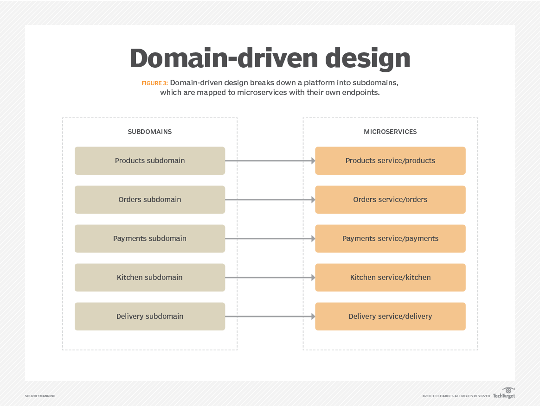Click the SUBDOMAINS heading
This screenshot has width=540, height=406.
pyautogui.click(x=150, y=132)
